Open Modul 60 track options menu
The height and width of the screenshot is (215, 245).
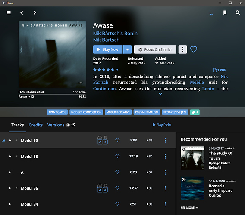click(x=166, y=140)
